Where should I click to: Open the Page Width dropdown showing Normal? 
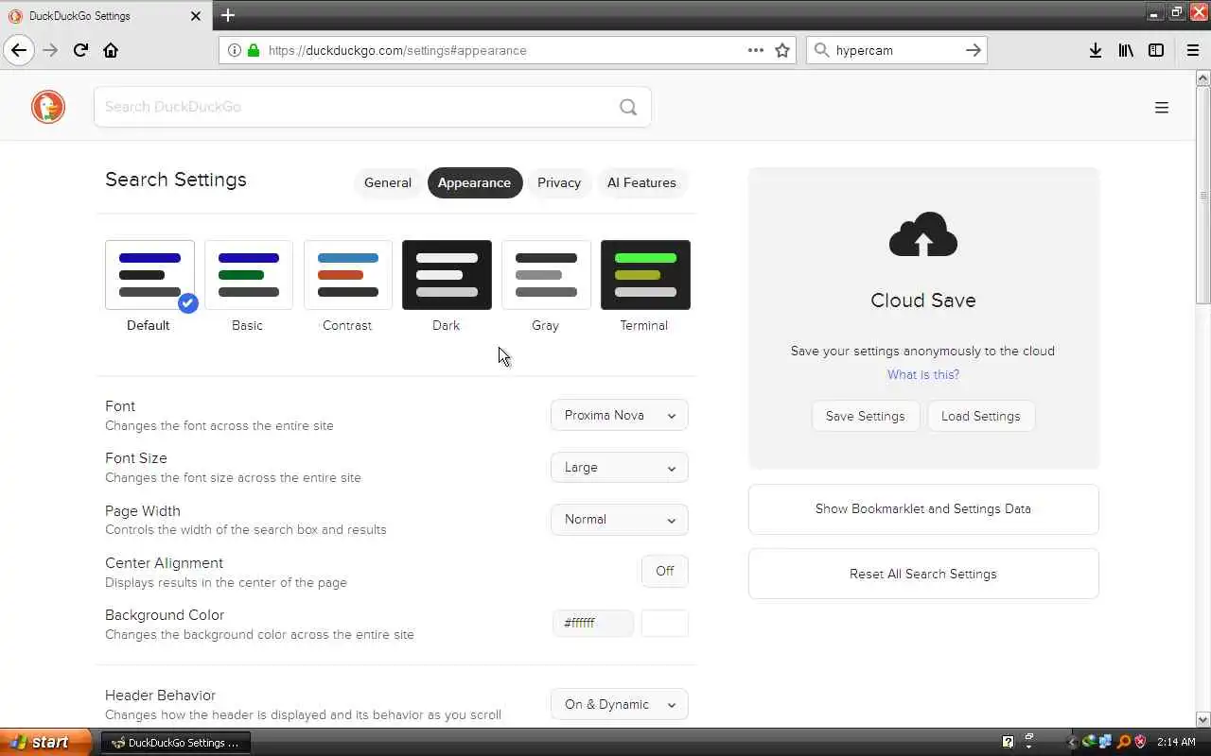tap(620, 519)
